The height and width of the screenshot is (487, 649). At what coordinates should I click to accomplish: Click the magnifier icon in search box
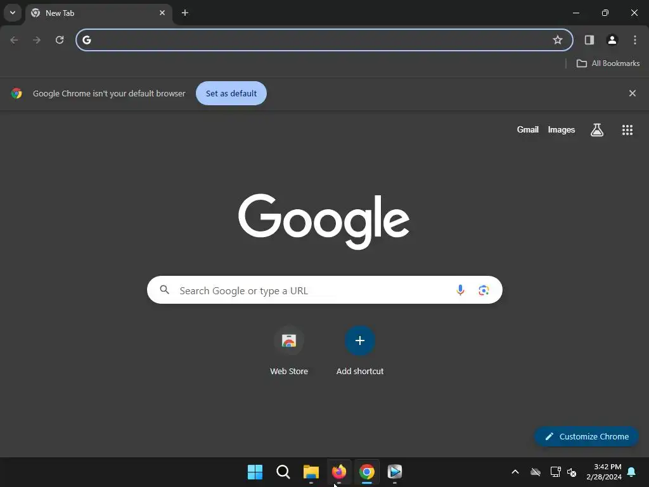coord(164,290)
